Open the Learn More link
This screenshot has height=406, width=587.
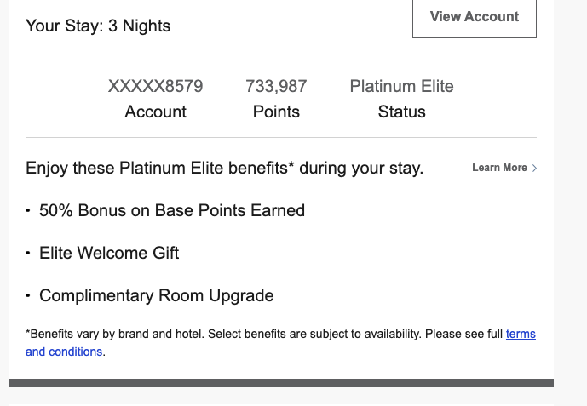tap(499, 168)
